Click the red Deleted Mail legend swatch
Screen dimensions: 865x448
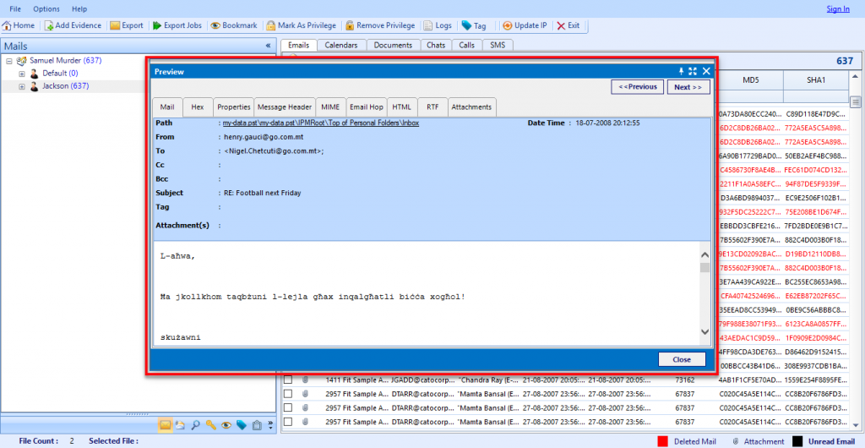(663, 441)
